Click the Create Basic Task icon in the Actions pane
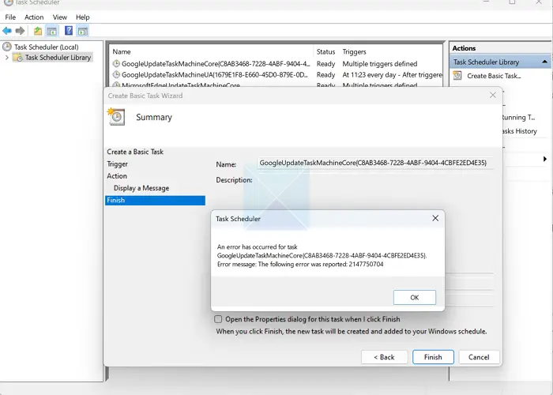The width and height of the screenshot is (553, 395). click(457, 75)
